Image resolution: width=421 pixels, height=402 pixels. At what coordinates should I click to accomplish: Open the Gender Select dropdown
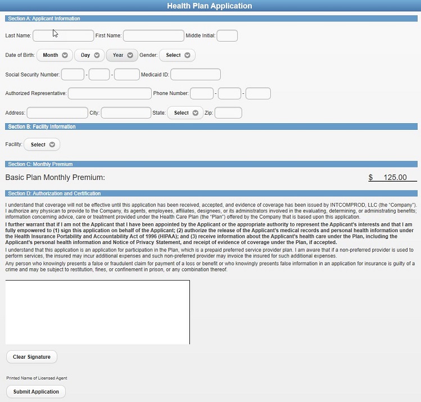[x=177, y=55]
